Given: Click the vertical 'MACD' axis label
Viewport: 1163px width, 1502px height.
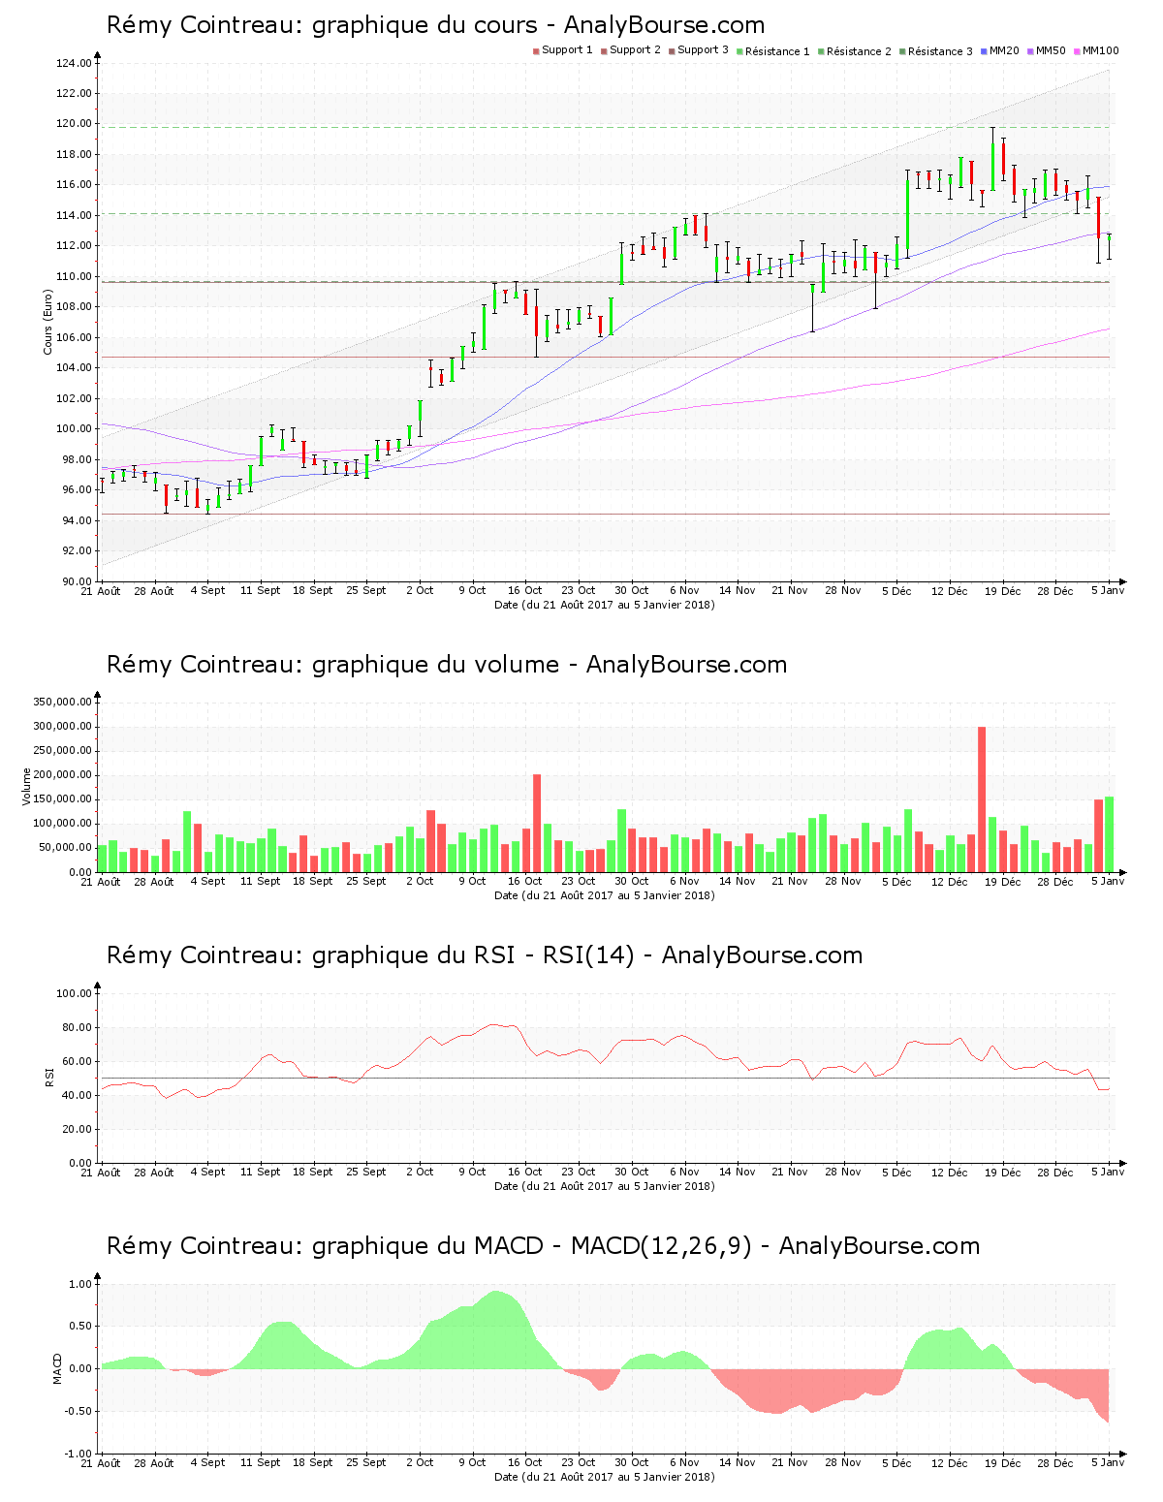Looking at the screenshot, I should click(x=57, y=1368).
